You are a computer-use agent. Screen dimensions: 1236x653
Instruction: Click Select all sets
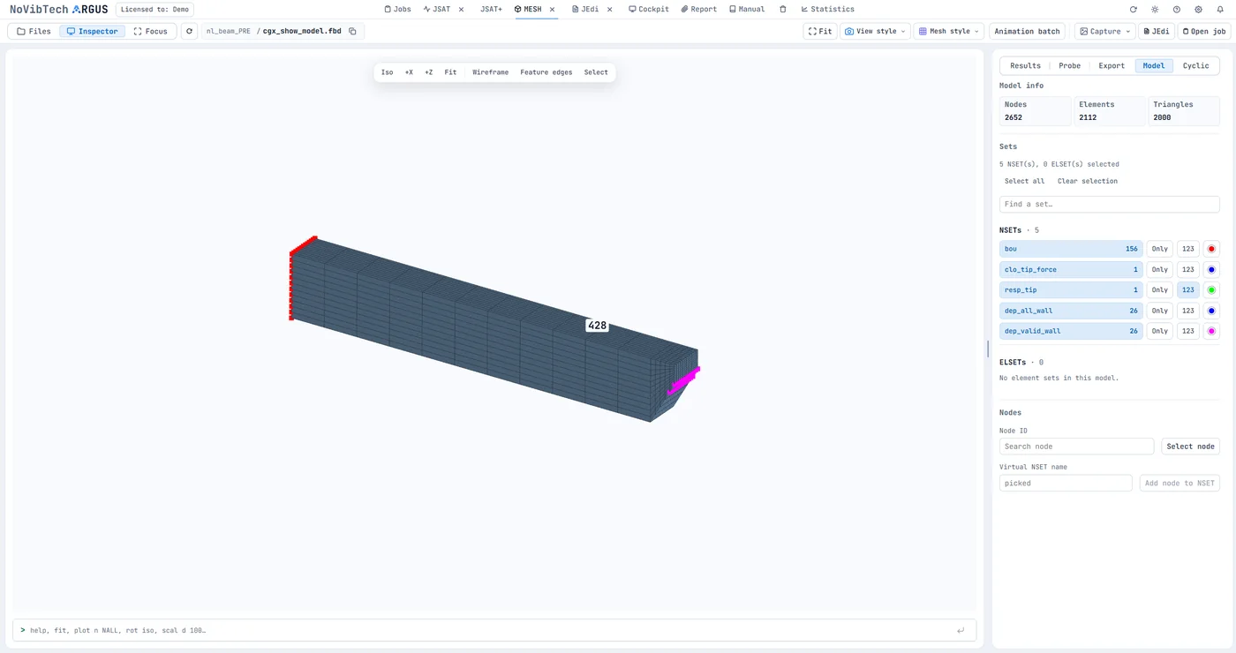point(1024,181)
